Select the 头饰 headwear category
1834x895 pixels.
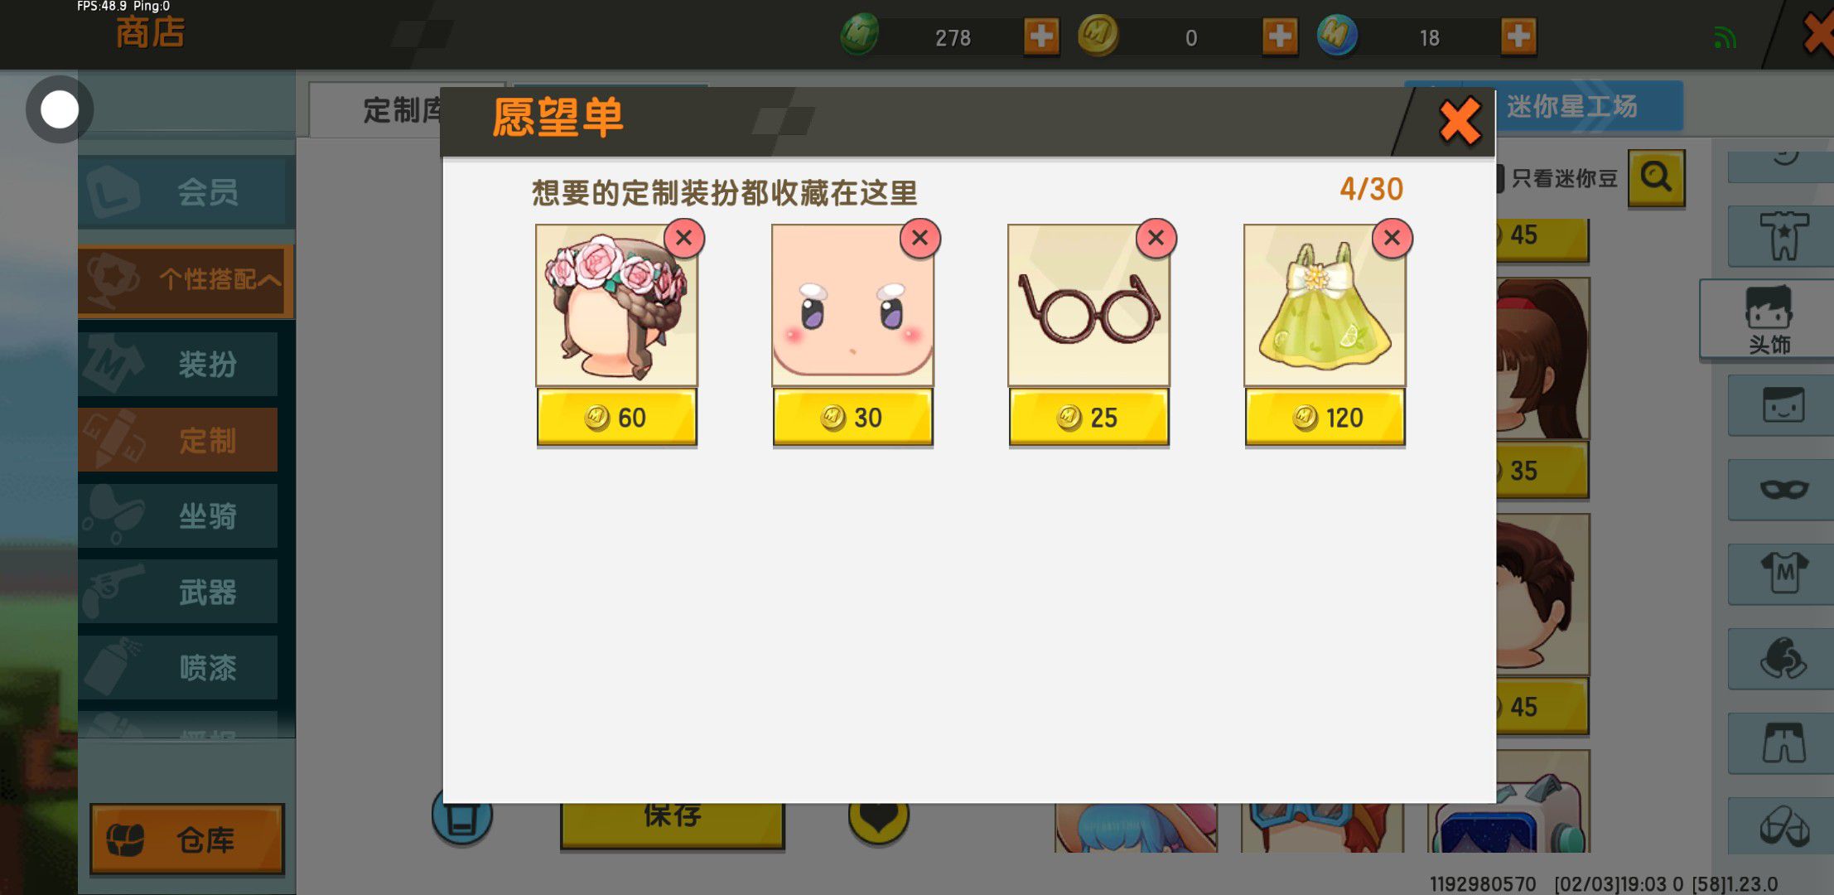click(x=1768, y=320)
